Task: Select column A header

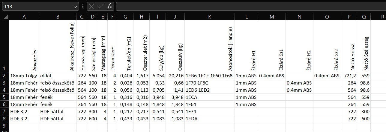Action: 24,17
